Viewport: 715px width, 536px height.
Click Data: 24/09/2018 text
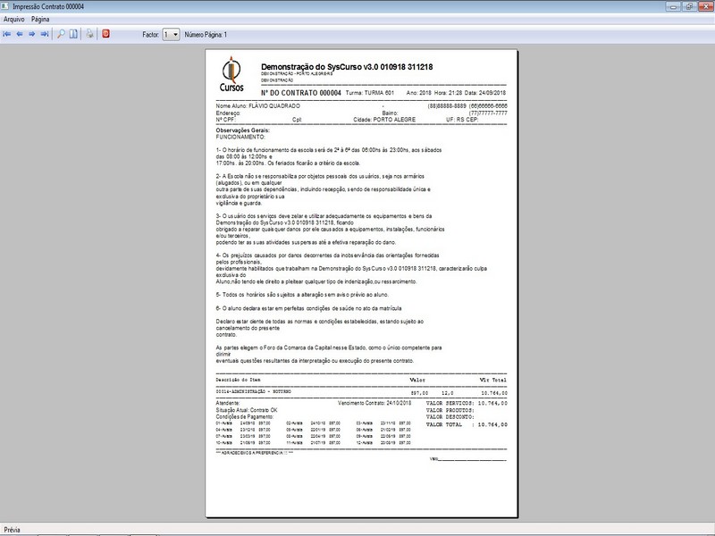pos(484,93)
